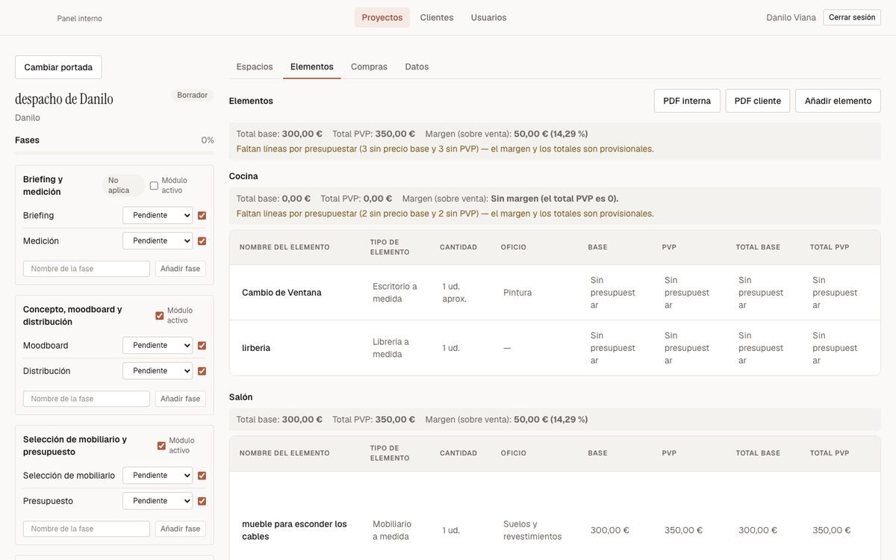Click the Librería a medida cell
Viewport: 896px width, 560px height.
point(391,348)
